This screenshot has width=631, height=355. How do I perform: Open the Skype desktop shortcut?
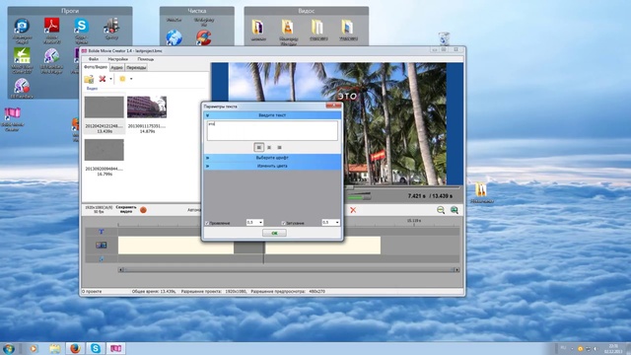[x=81, y=30]
